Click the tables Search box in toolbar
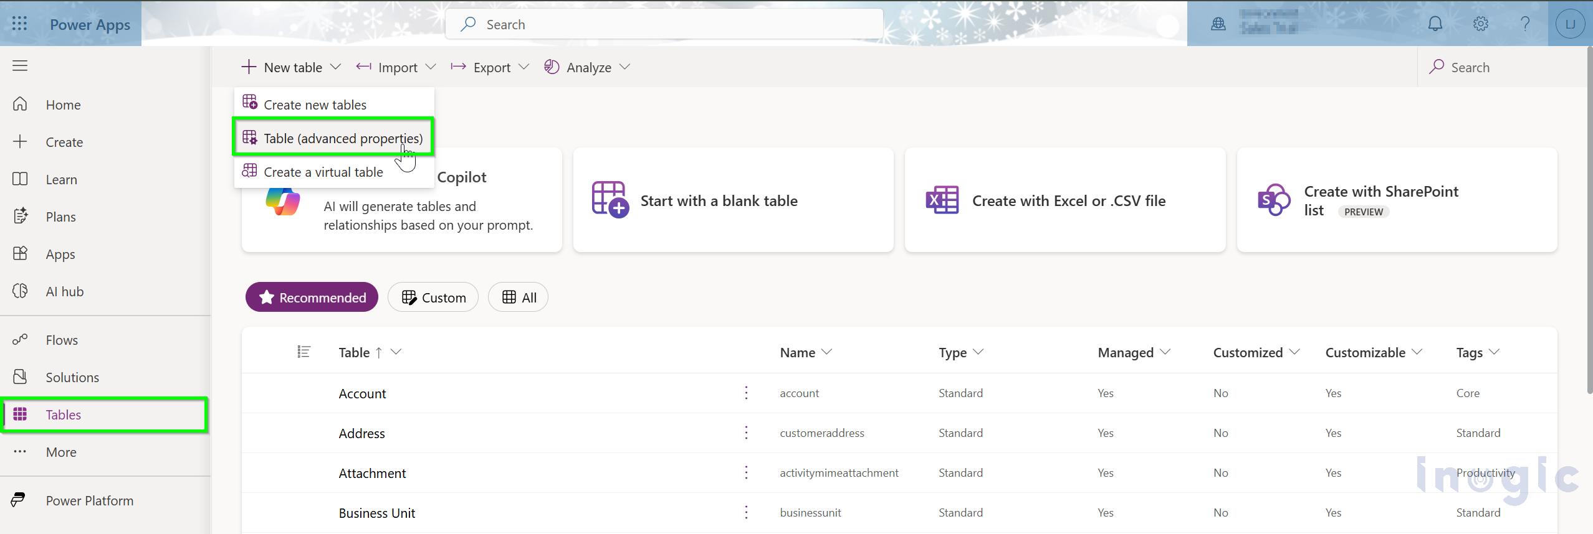 click(1502, 67)
